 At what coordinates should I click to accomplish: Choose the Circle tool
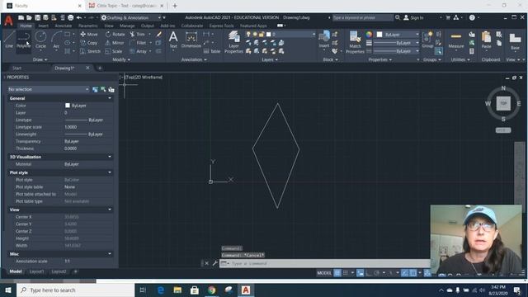(40, 40)
